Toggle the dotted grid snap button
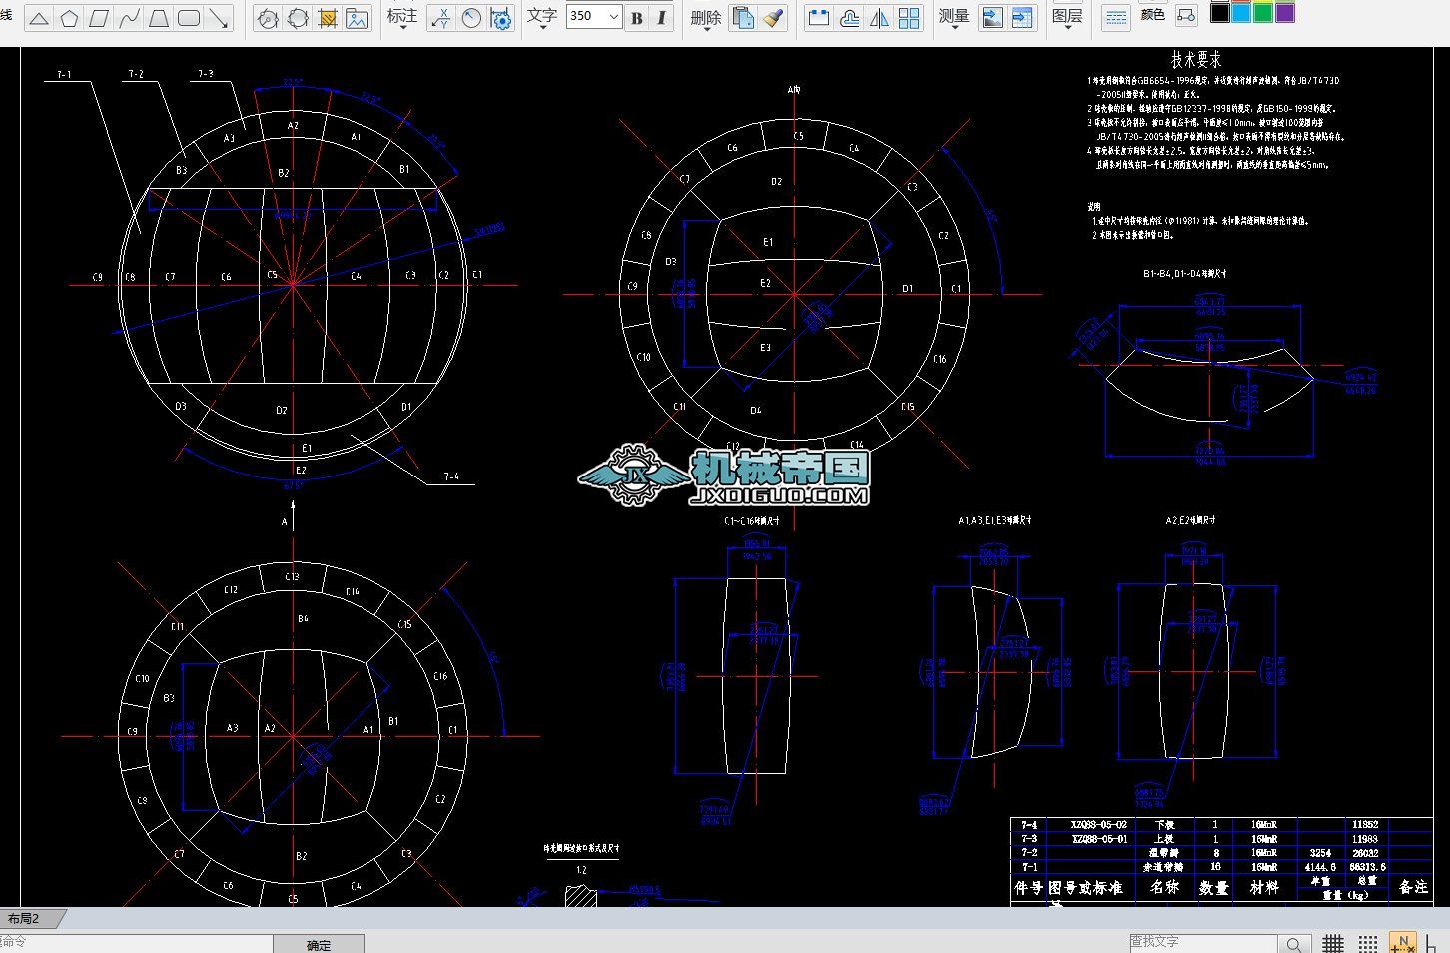The height and width of the screenshot is (953, 1450). [1368, 943]
